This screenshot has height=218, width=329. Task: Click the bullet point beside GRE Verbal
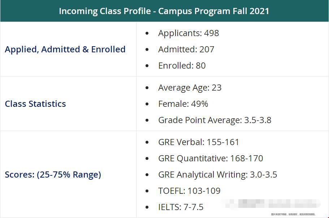147,142
